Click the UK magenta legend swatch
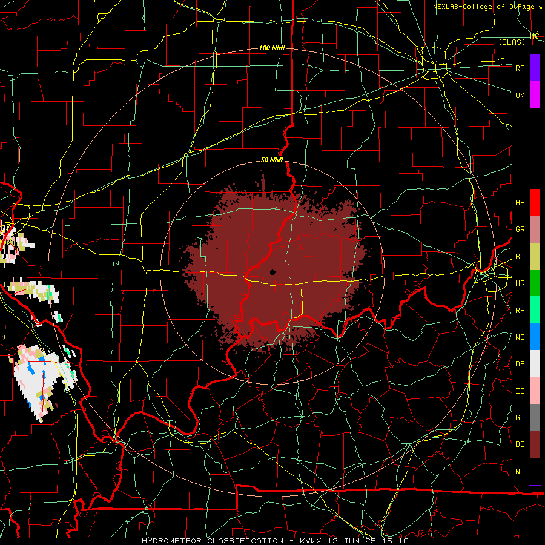Image resolution: width=545 pixels, height=545 pixels. (x=535, y=95)
